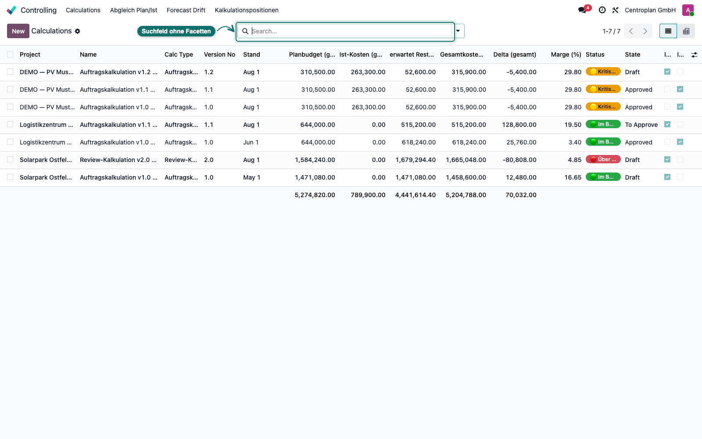Sort by the Marge (%) column header
The height and width of the screenshot is (439, 702).
pyautogui.click(x=566, y=54)
